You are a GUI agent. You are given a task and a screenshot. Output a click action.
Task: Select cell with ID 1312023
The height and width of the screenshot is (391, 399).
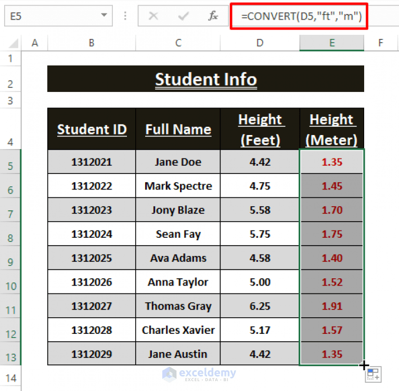click(92, 210)
